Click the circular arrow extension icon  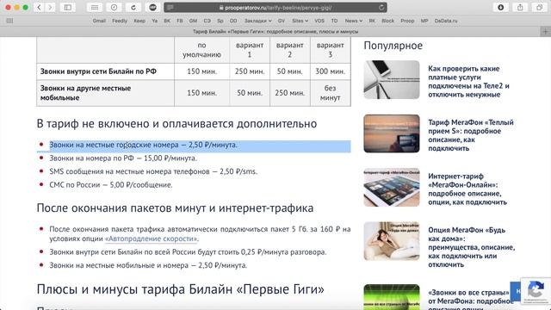pos(133,8)
